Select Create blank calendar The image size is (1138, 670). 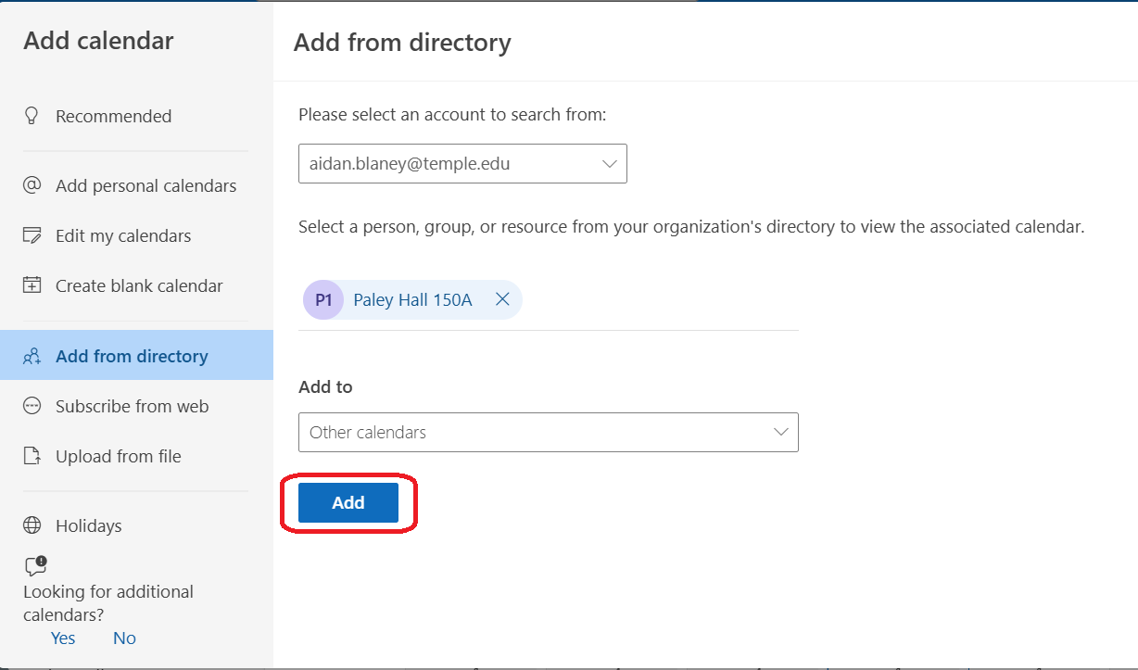coord(137,285)
